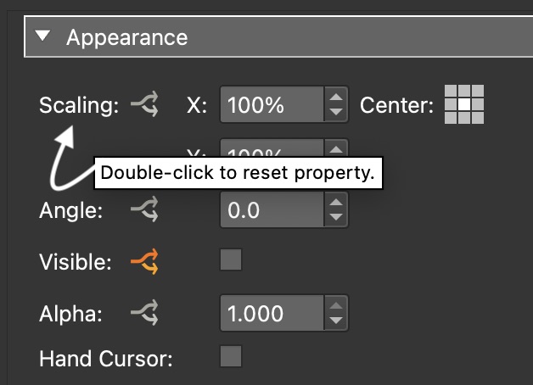The image size is (533, 385).
Task: Select bottom-right cell of Center grid
Action: [x=477, y=118]
